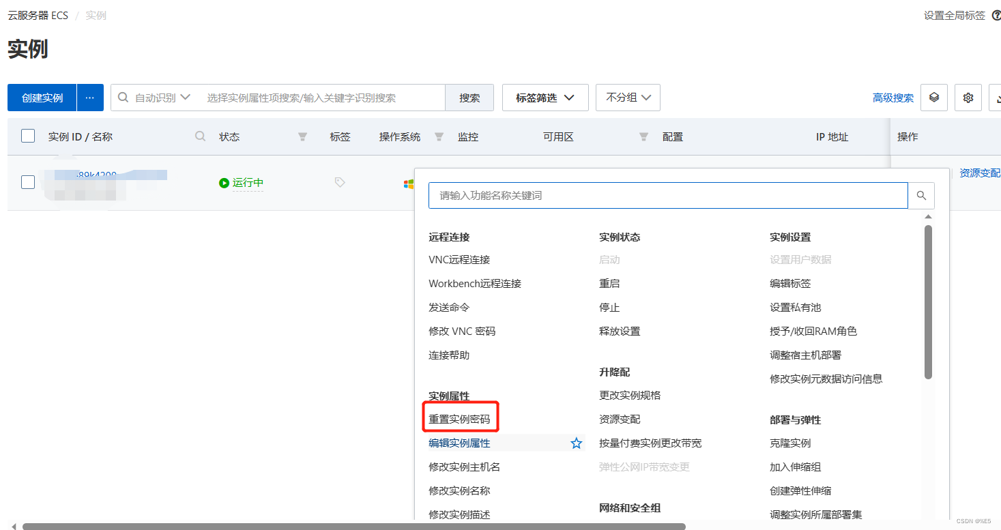Click the tag icon in instance row
Screen dimensions: 1001x530
(x=340, y=182)
